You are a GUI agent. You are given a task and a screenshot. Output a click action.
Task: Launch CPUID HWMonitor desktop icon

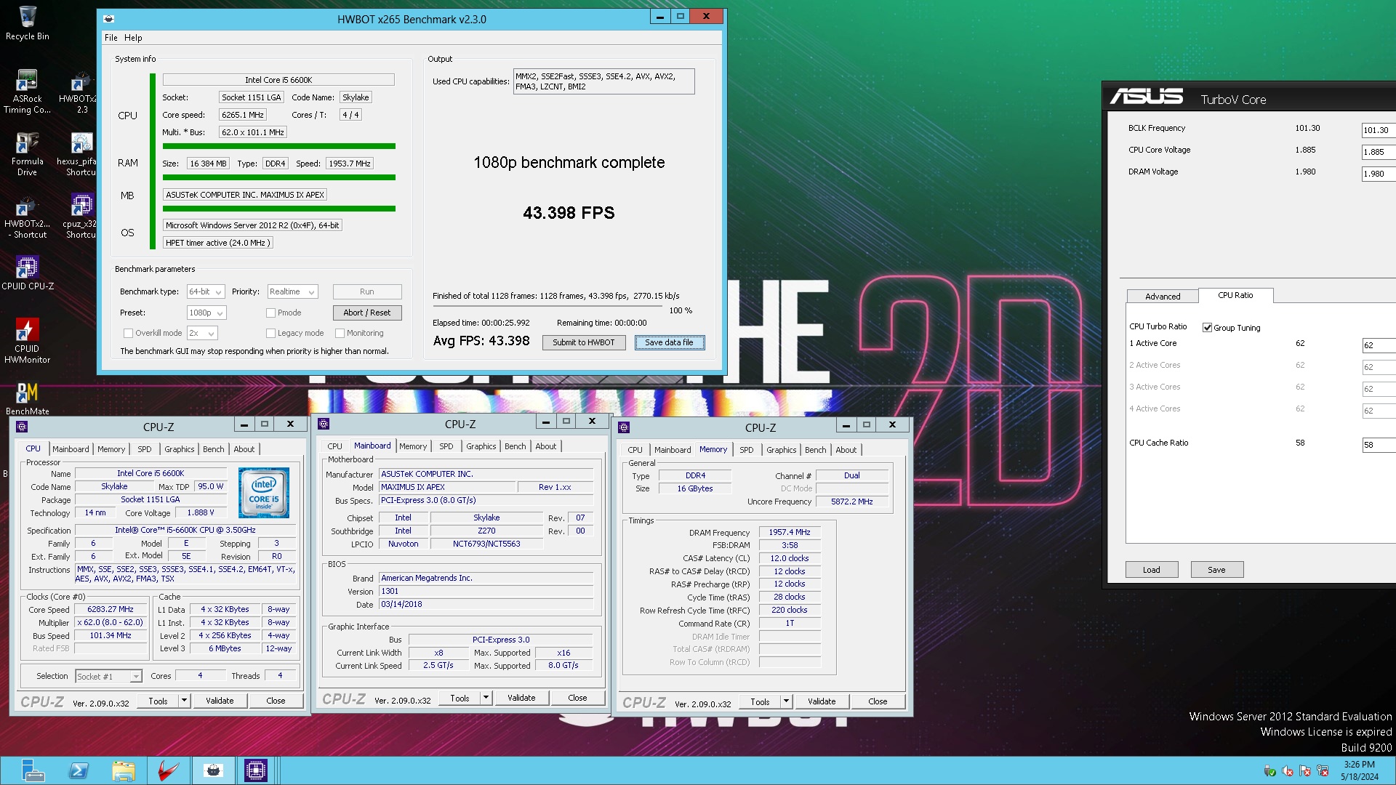pyautogui.click(x=28, y=340)
